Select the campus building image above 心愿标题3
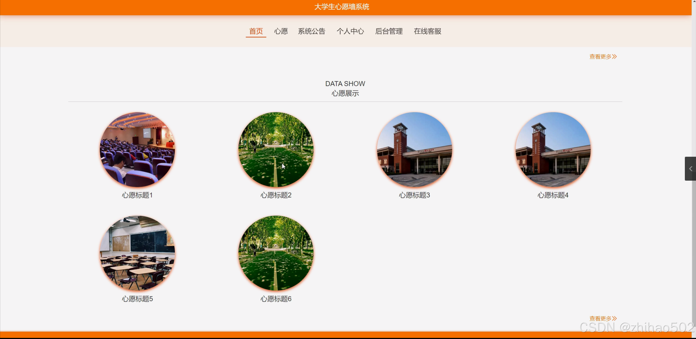 (414, 149)
